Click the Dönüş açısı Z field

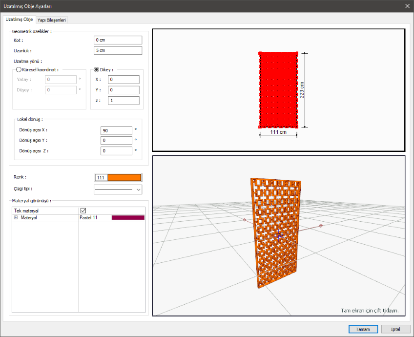tap(116, 151)
